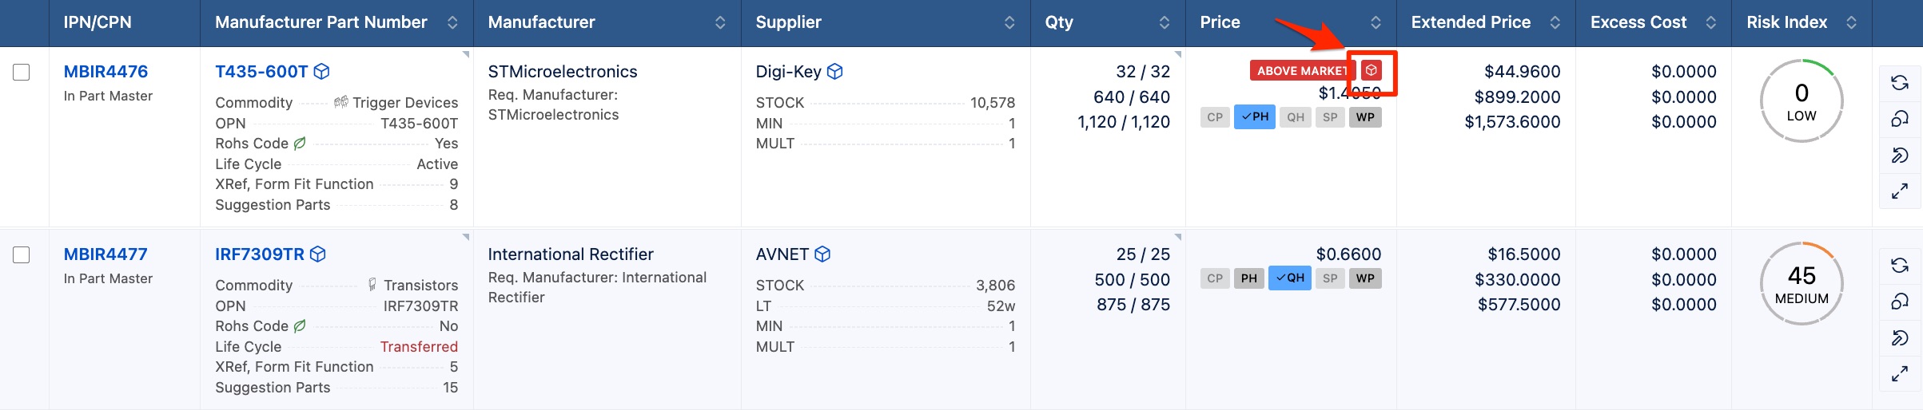The image size is (1923, 410).
Task: Click the cube icon beside Digi-Key supplier
Action: pos(835,72)
